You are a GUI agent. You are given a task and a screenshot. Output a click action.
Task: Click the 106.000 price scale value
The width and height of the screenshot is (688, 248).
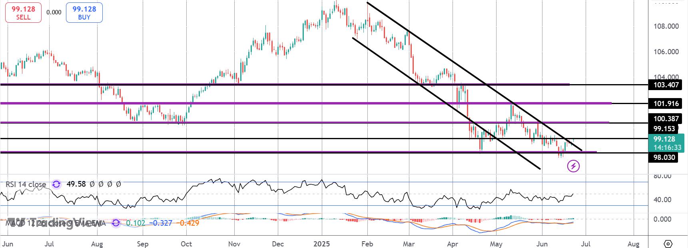(667, 52)
